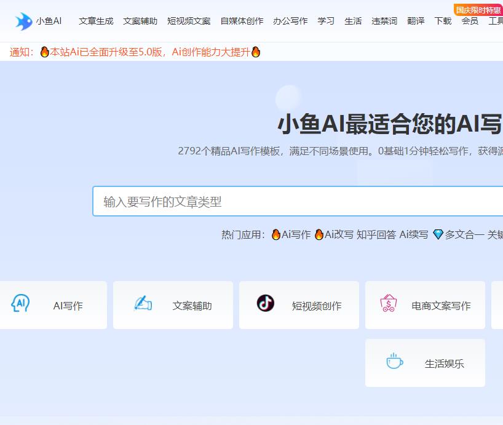Click the flame icon at start of notice
The image size is (503, 425).
point(45,52)
